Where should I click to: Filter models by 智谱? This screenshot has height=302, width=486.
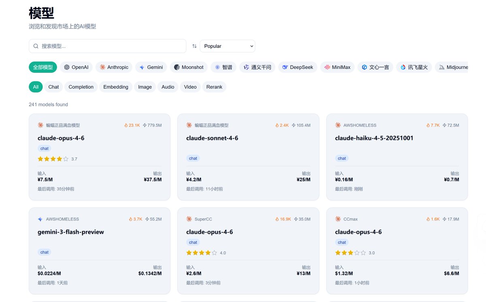(224, 67)
